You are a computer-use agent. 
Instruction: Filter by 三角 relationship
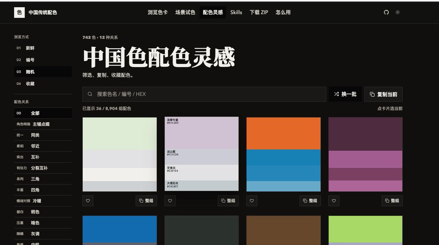[43, 179]
